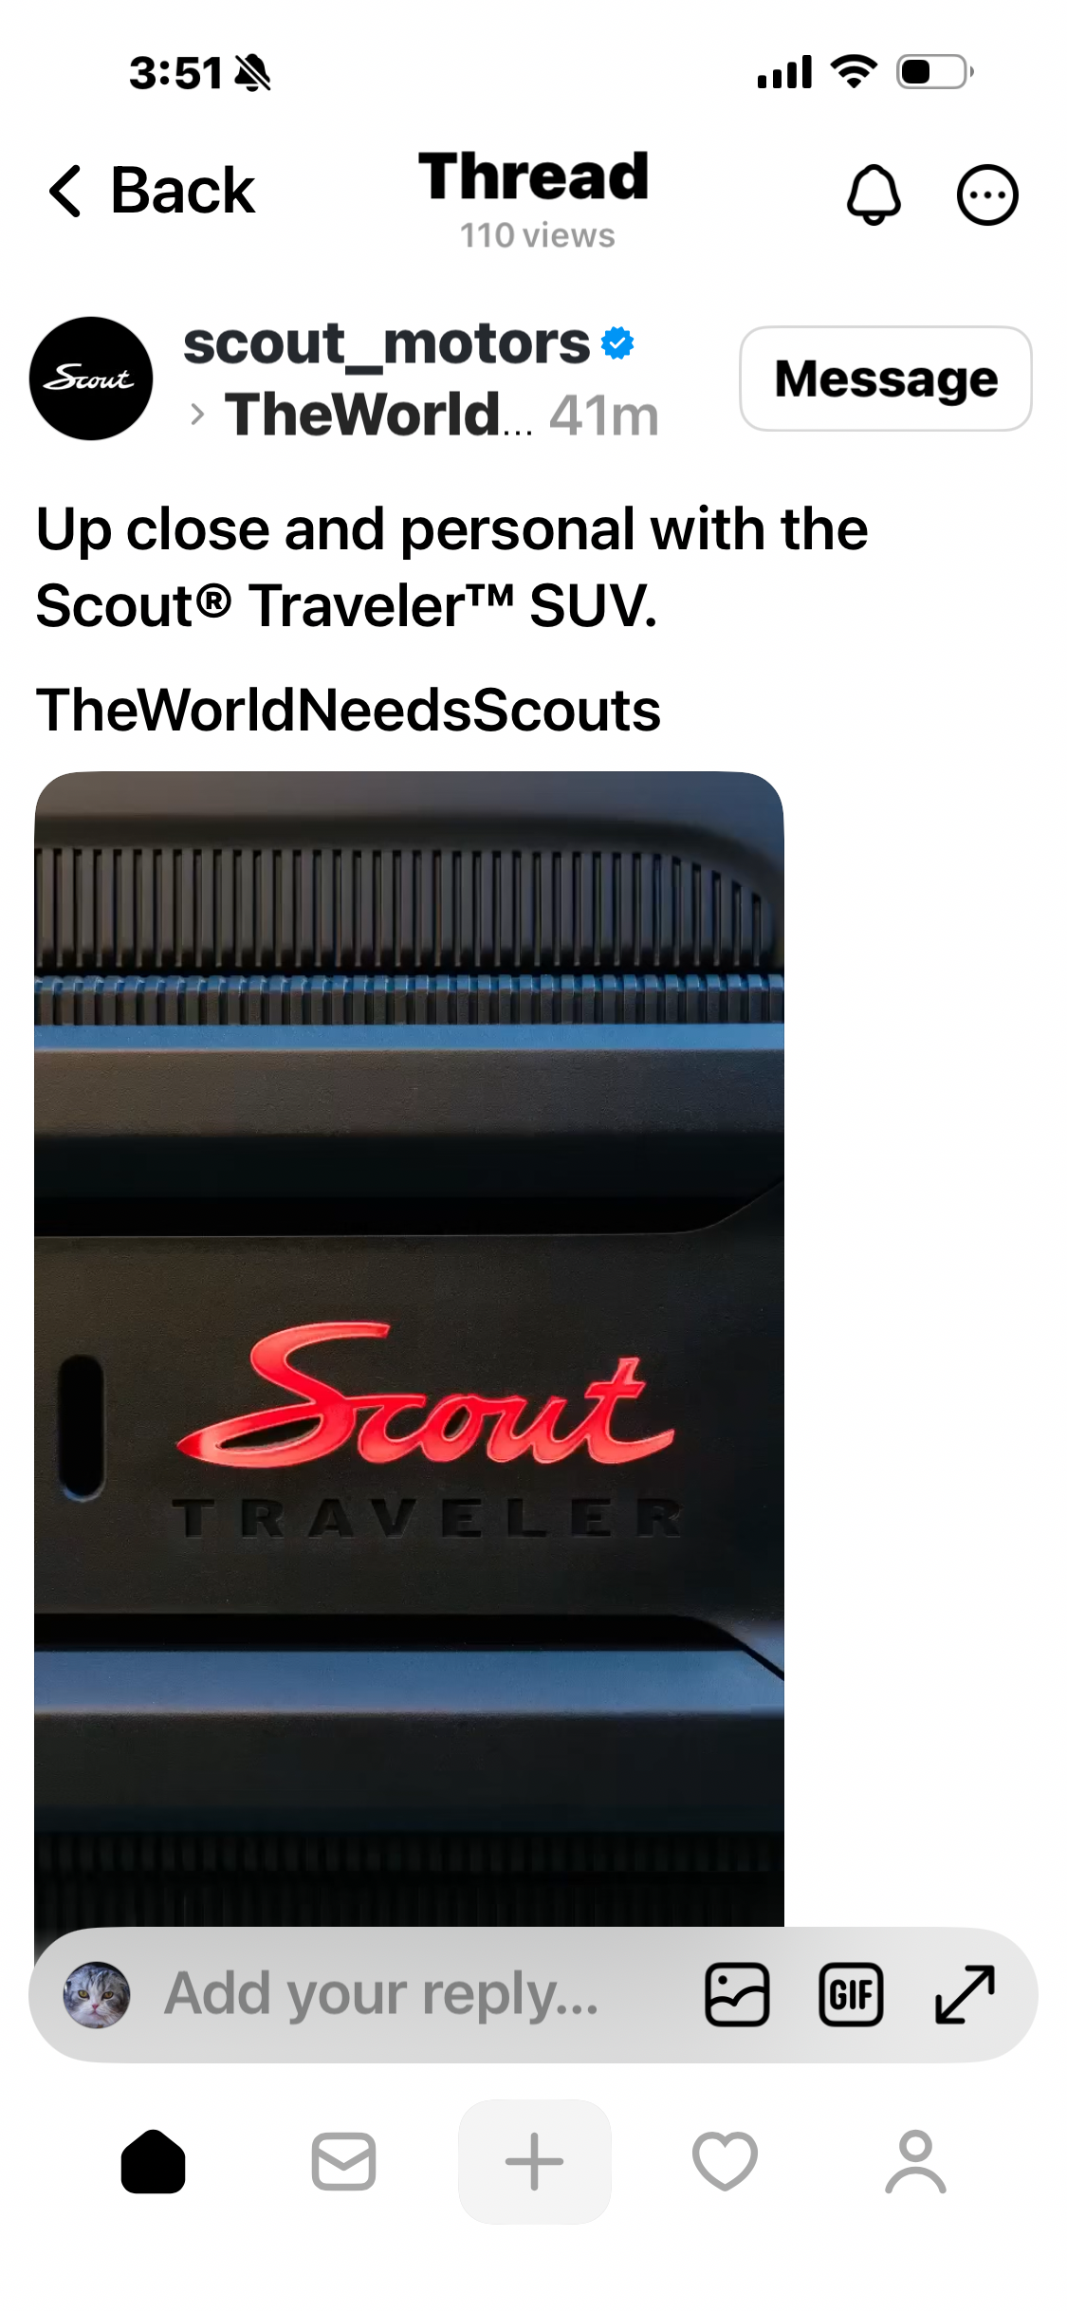Screen dimensions: 1067x2311
Task: Tap your cat avatar in reply bar
Action: point(96,1994)
